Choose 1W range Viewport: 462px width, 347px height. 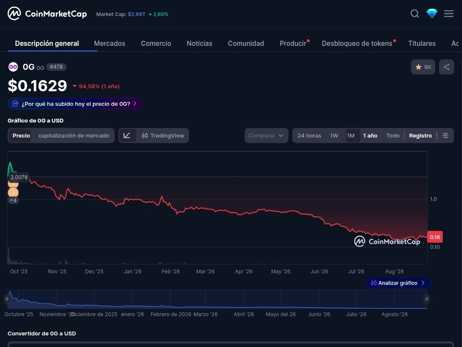(334, 135)
